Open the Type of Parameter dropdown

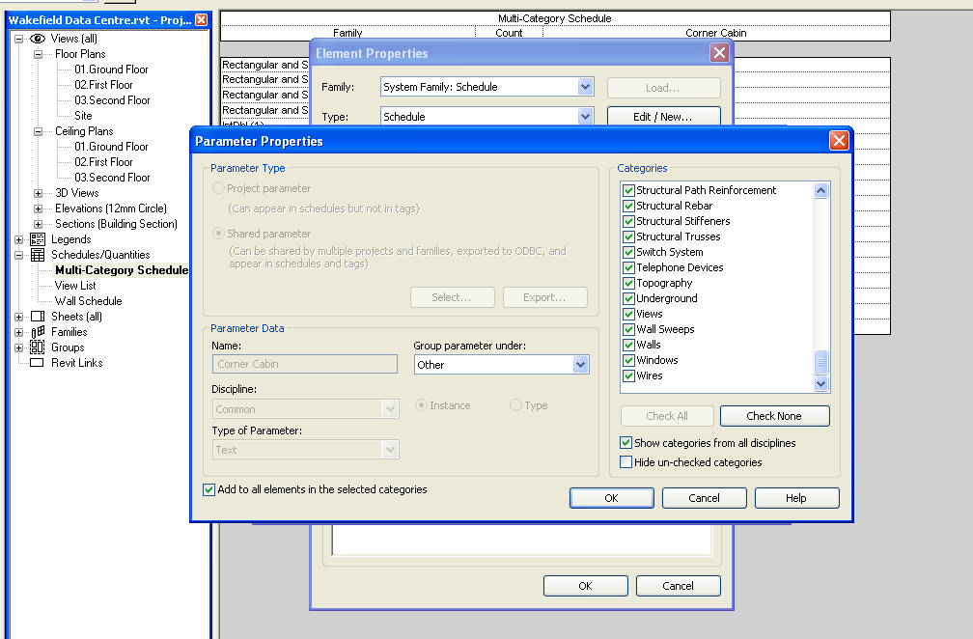(390, 450)
